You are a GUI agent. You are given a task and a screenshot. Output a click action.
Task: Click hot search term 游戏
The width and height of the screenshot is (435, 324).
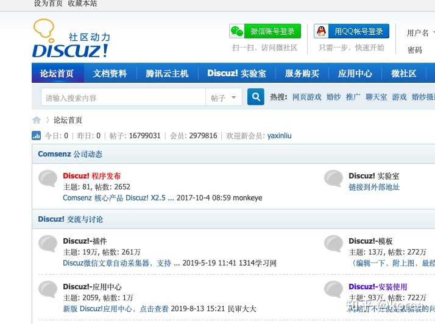[x=399, y=97]
